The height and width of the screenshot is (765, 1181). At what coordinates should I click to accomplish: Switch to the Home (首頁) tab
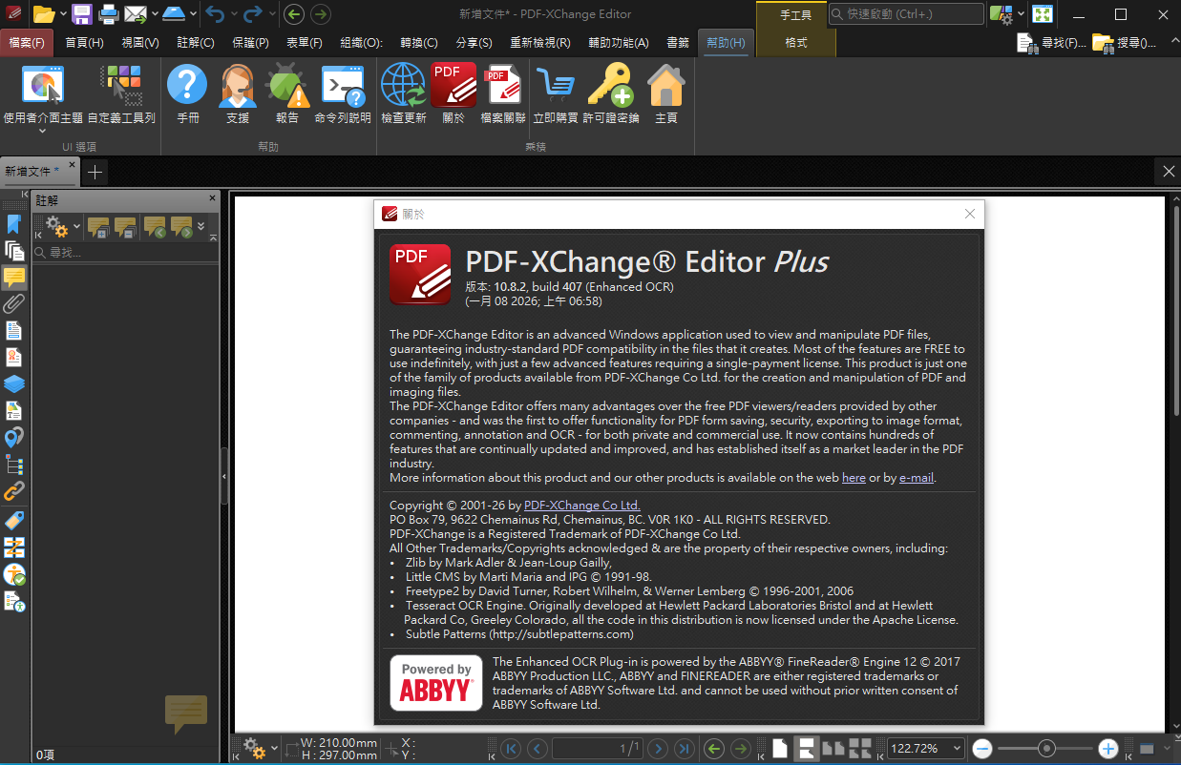click(84, 43)
